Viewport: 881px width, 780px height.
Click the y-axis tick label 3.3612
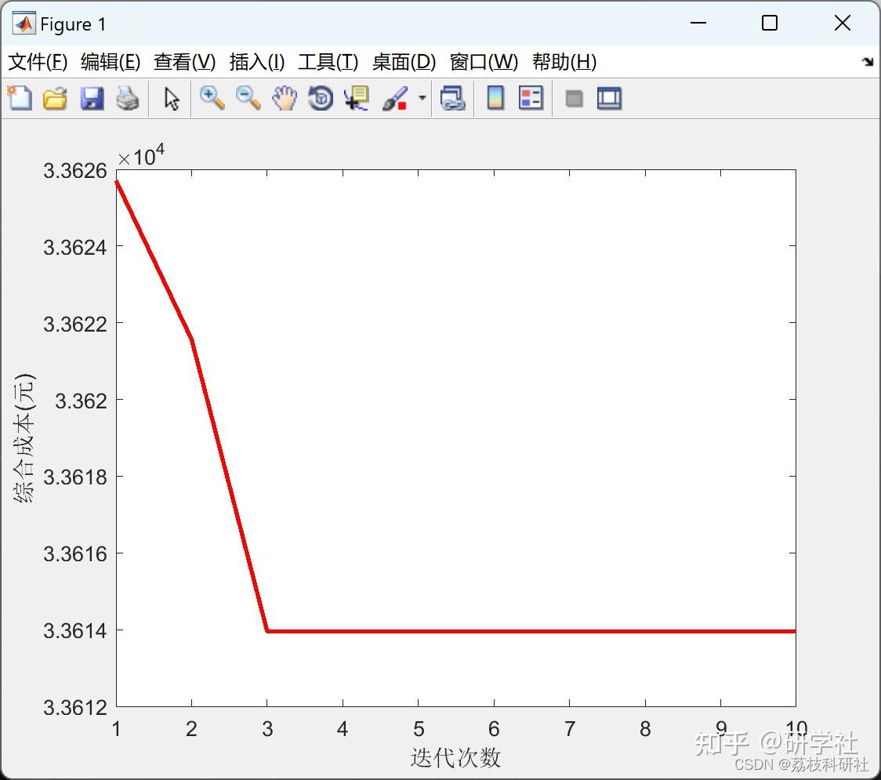coord(74,708)
